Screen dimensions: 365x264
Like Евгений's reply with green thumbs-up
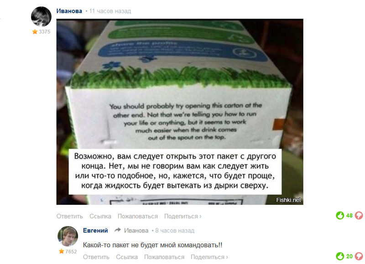coord(340,256)
